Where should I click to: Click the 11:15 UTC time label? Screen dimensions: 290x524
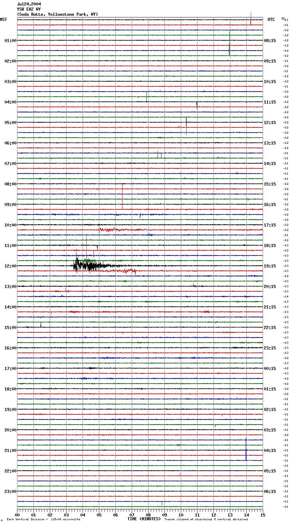[x=270, y=102]
